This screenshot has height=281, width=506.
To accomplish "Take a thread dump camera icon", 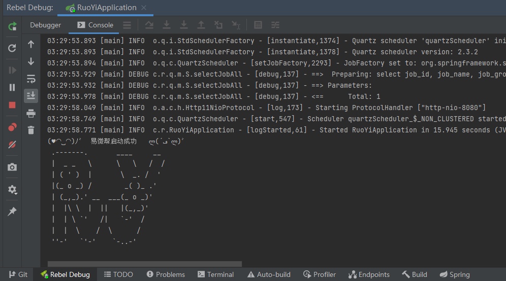I will pyautogui.click(x=12, y=167).
